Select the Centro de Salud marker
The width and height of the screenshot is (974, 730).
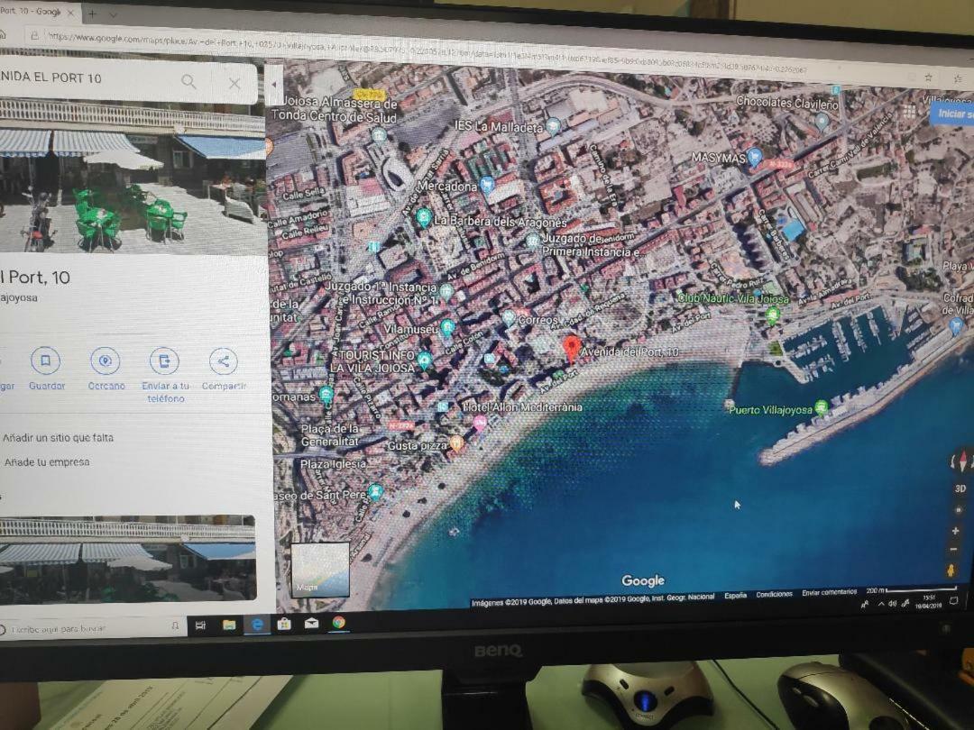click(x=379, y=134)
